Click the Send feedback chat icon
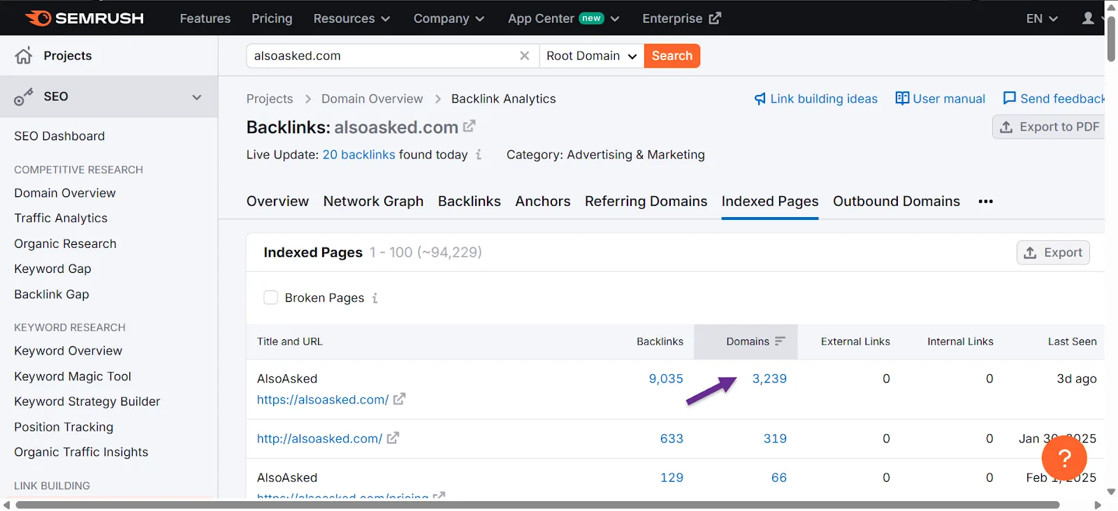 [1010, 98]
